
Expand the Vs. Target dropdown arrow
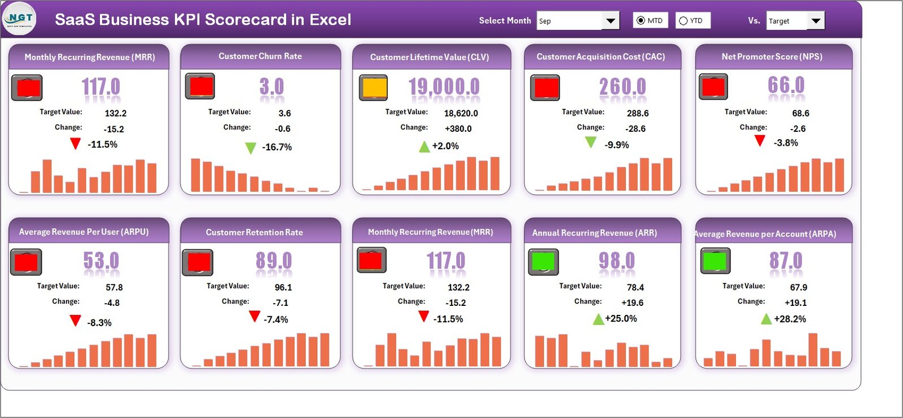[x=816, y=21]
